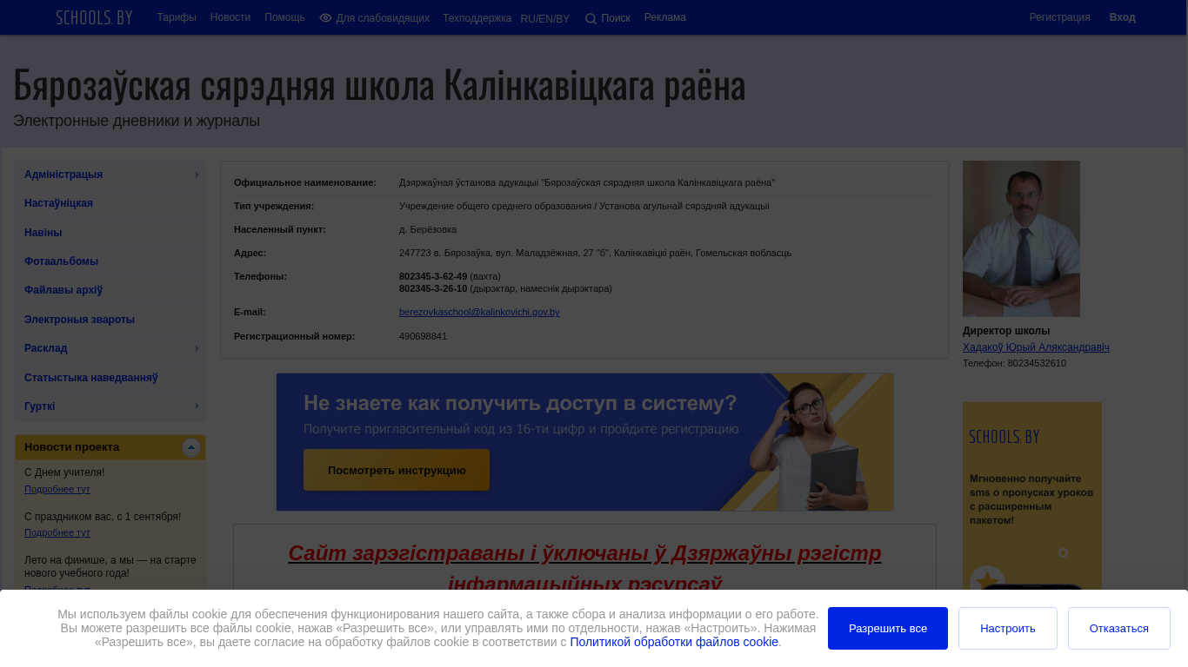
Task: Click the SCHOOLS.BY logo in the header
Action: coord(94,17)
